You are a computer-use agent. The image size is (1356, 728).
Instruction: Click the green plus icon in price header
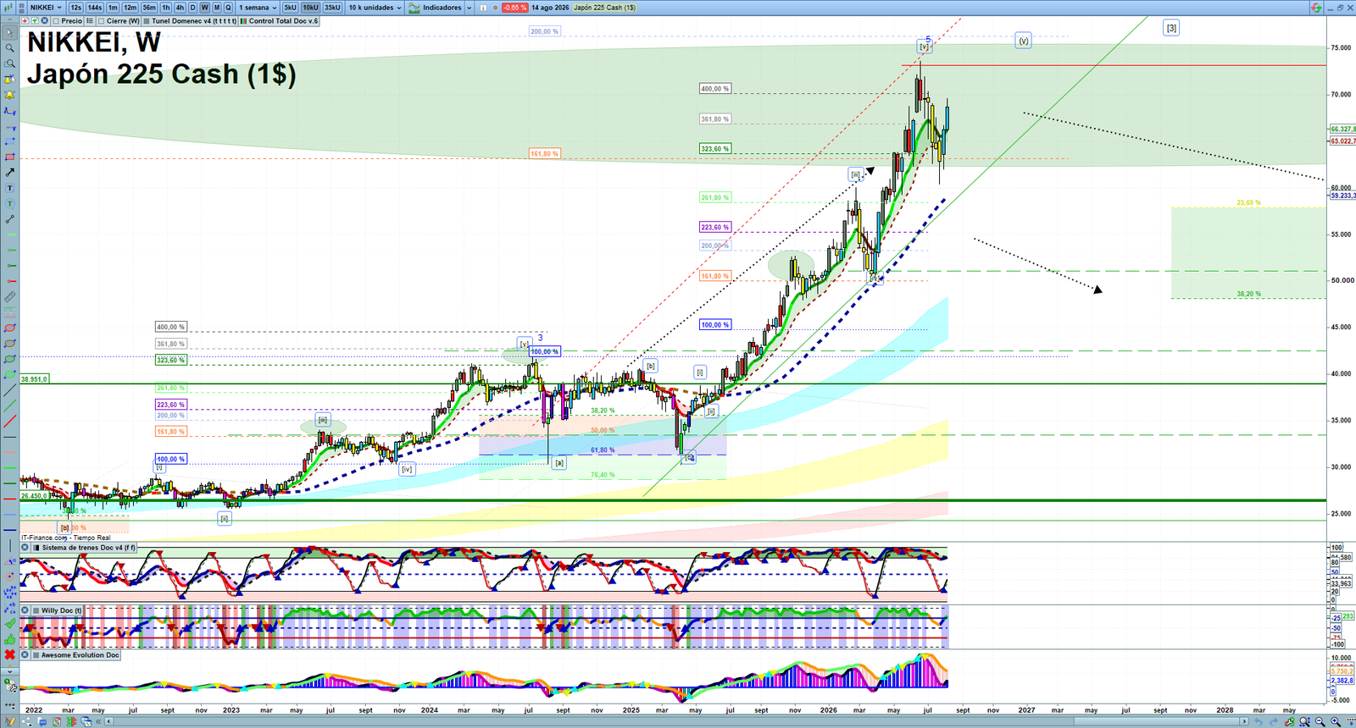tap(35, 20)
